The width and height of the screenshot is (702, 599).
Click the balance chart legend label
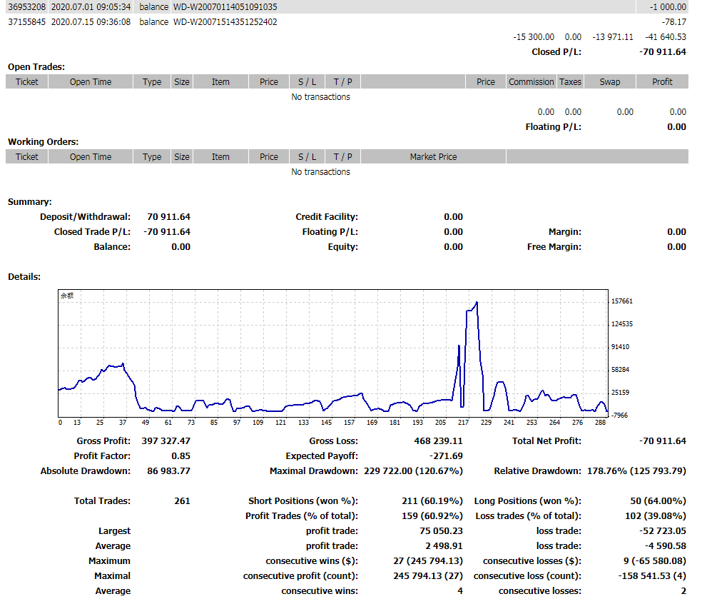(67, 296)
